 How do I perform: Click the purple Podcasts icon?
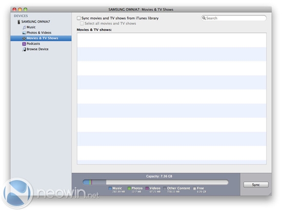click(x=24, y=44)
